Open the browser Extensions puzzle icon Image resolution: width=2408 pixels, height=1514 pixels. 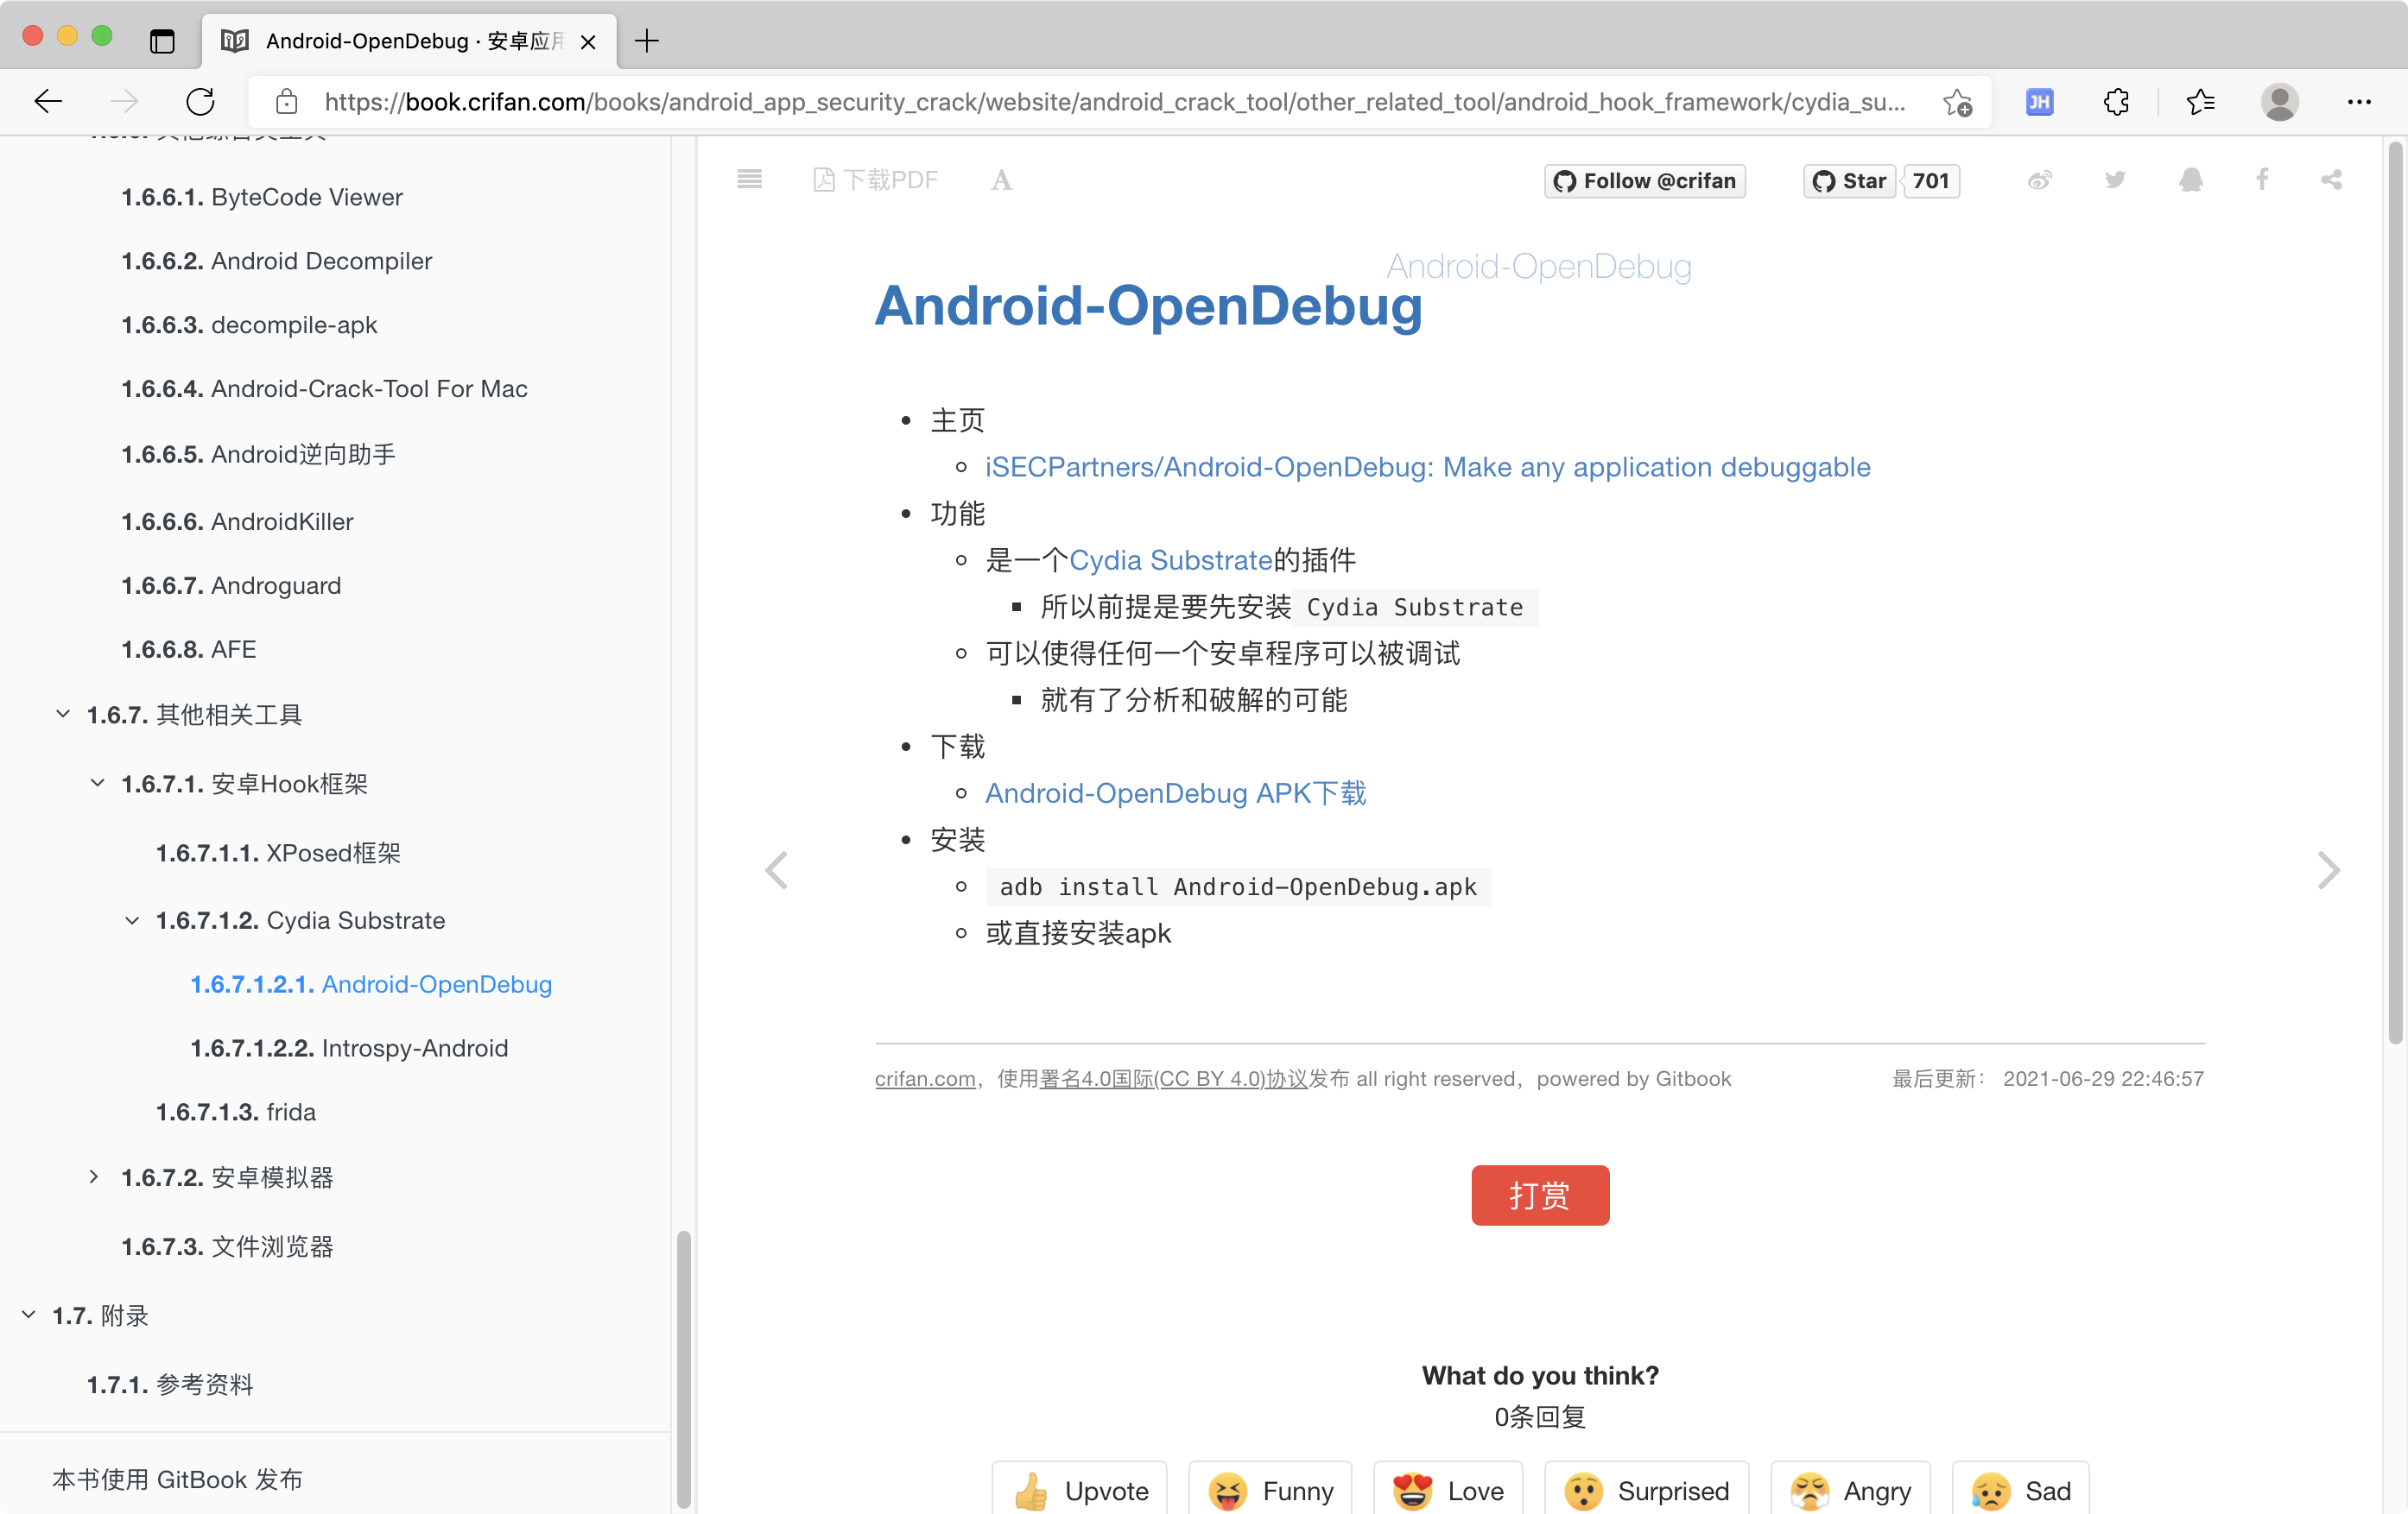(x=2115, y=102)
